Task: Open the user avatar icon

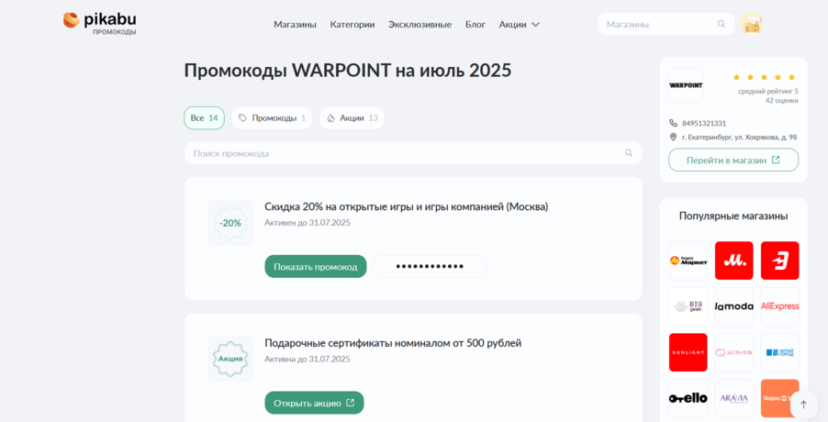Action: pyautogui.click(x=751, y=24)
